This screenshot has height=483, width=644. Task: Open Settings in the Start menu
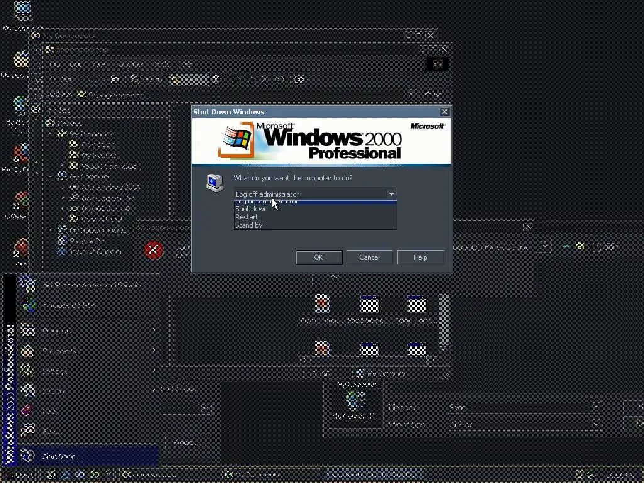(88, 371)
